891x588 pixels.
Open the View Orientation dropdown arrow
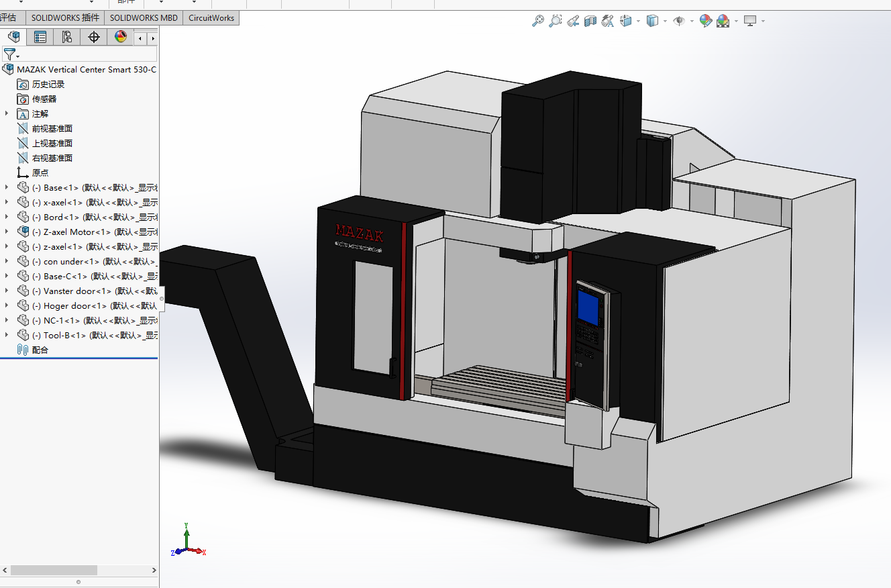coord(638,21)
